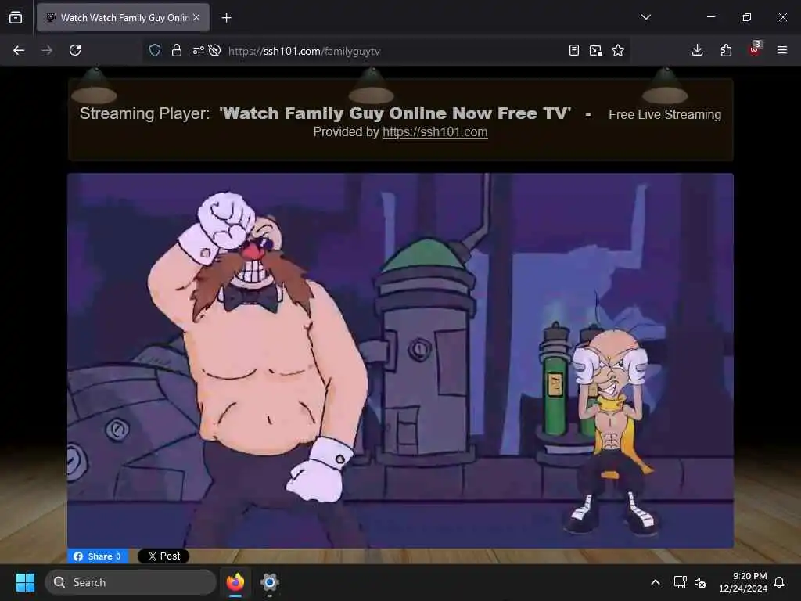
Task: Open the extensions puzzle icon
Action: 726,50
